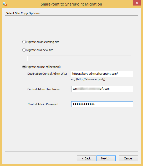
Task: Click the Central Admin Password field
Action: [x=102, y=104]
